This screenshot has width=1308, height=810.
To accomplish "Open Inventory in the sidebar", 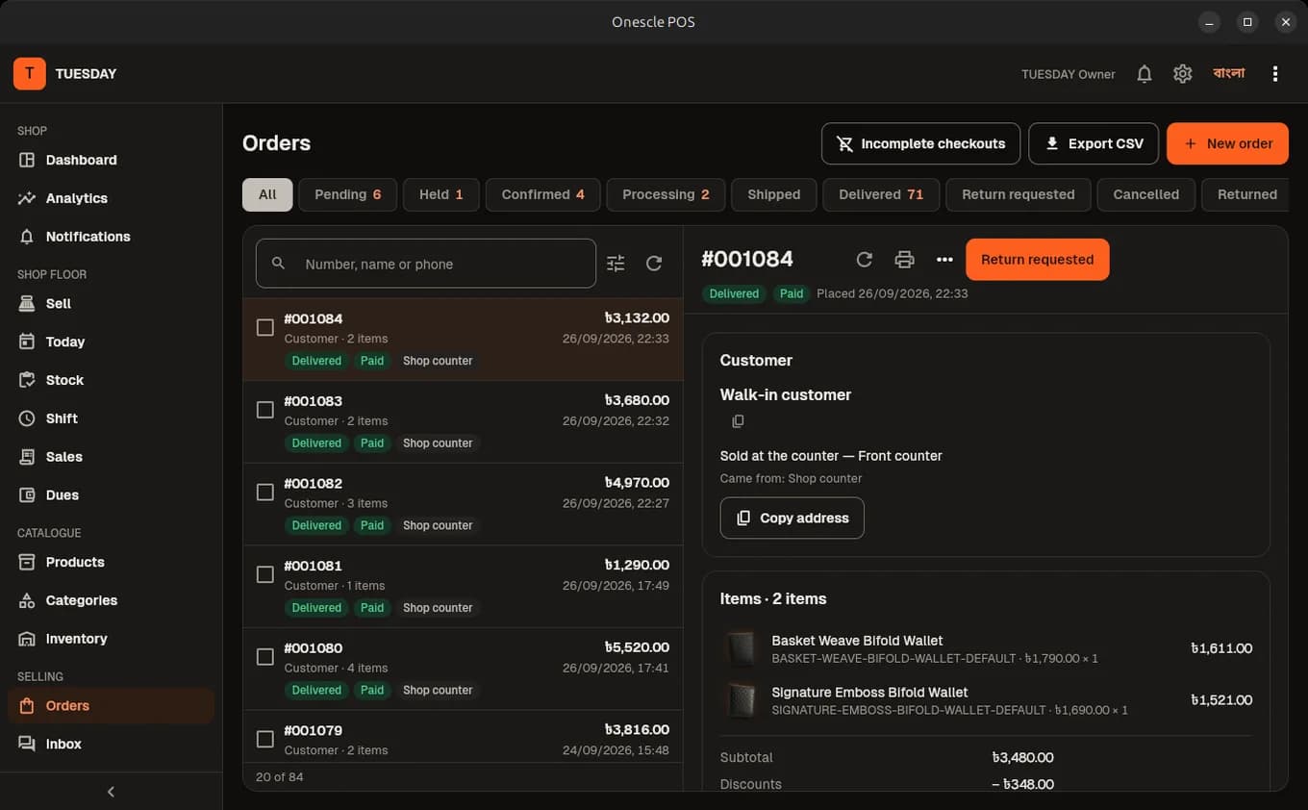I will (111, 639).
